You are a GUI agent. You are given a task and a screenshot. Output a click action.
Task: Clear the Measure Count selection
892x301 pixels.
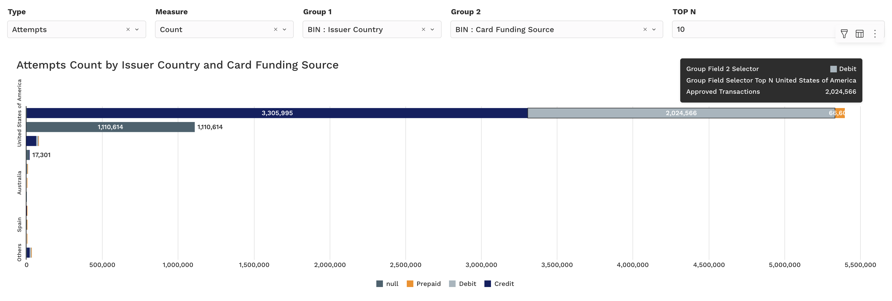tap(276, 29)
